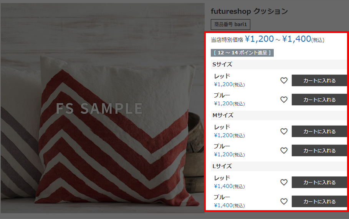Favorite the S size blue cushion heart
349x219 pixels.
[x=284, y=100]
